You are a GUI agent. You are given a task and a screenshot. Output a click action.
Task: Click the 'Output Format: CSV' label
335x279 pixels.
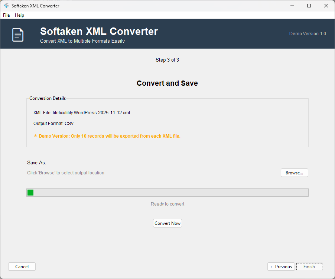pos(53,124)
